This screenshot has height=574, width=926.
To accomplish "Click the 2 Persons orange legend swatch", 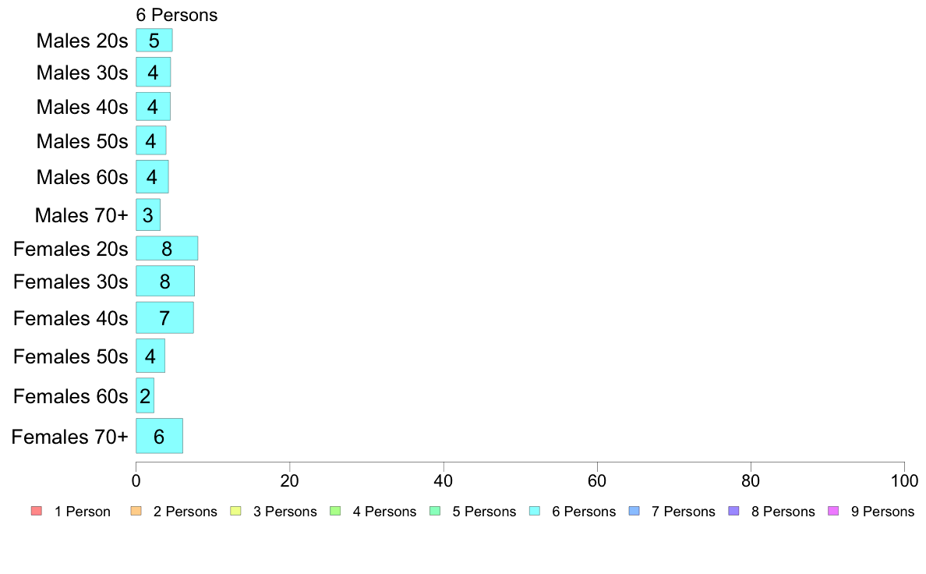I will tap(136, 511).
